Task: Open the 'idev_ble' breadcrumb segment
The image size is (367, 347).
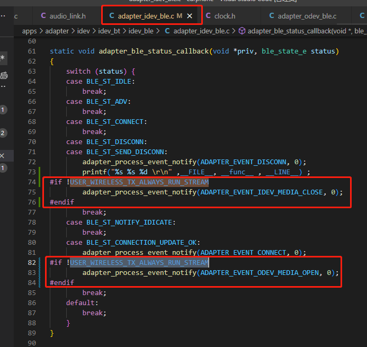Action: point(141,31)
